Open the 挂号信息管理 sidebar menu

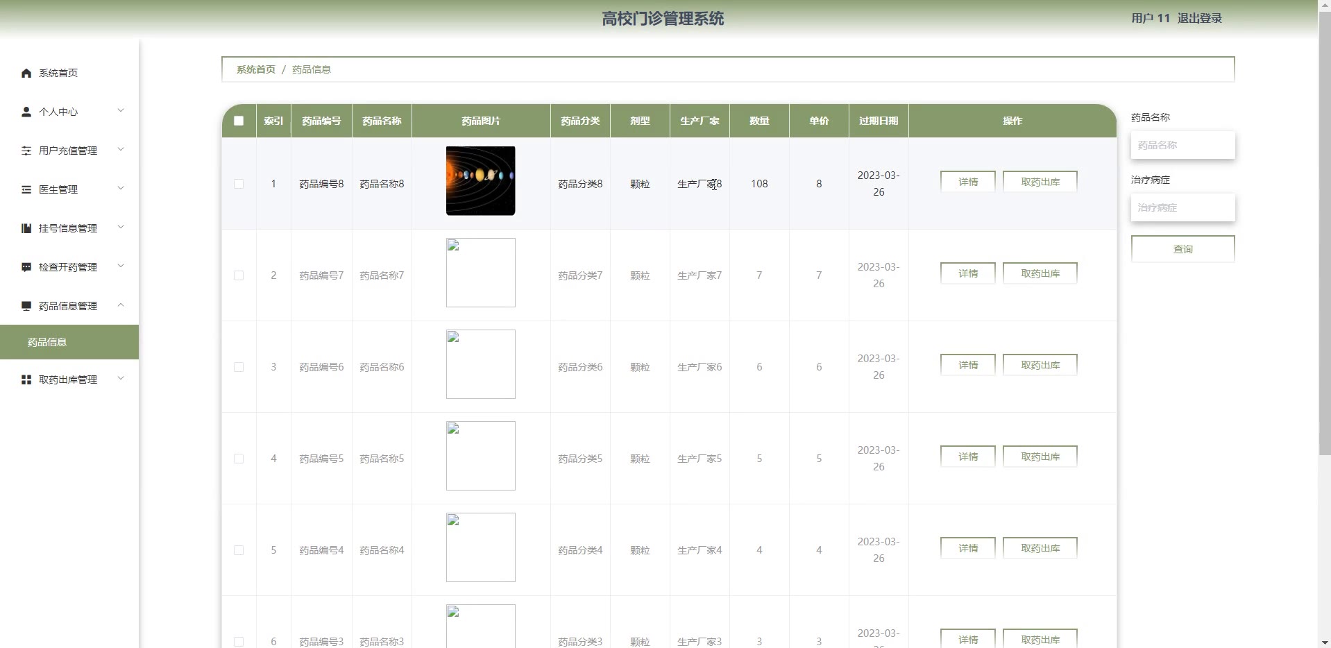point(69,228)
